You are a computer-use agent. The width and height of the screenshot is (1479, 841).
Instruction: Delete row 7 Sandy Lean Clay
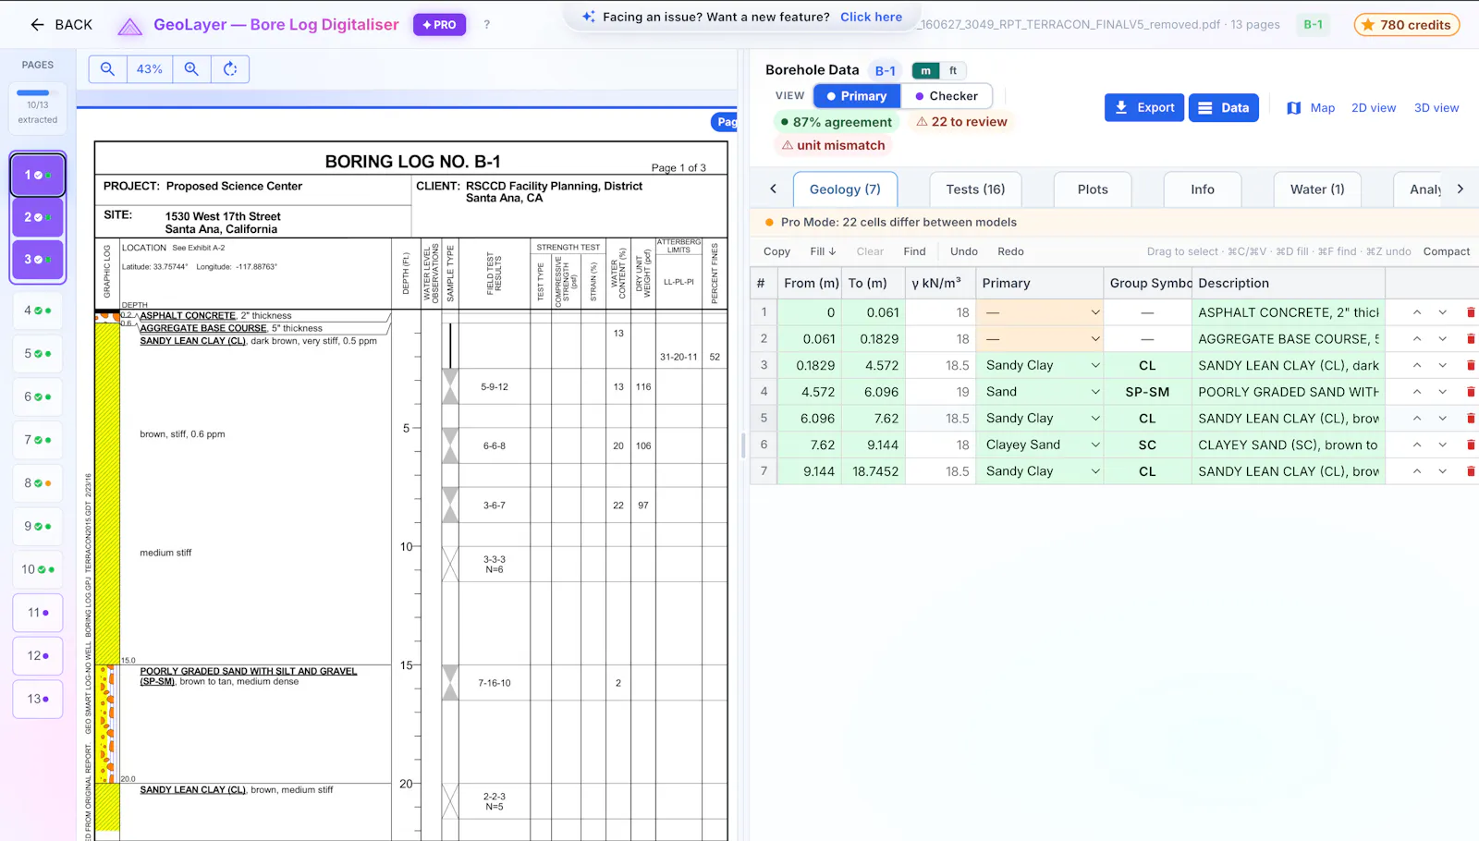[1471, 471]
